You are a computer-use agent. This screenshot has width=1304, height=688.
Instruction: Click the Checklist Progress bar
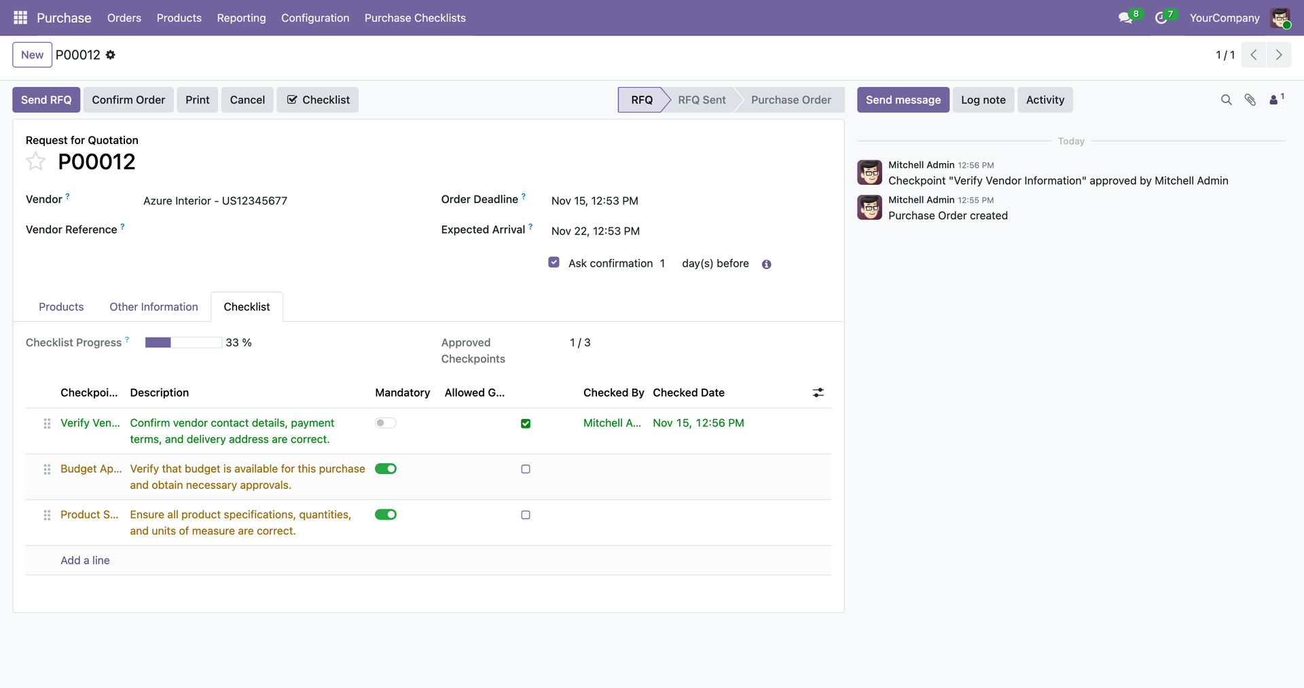pos(183,343)
